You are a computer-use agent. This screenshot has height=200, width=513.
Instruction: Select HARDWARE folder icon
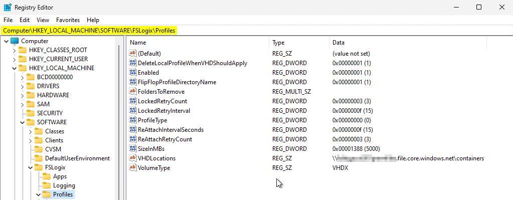tap(31, 95)
